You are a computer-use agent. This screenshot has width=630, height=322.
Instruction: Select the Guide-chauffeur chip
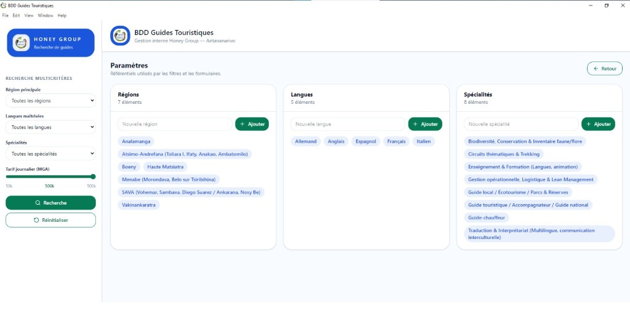point(487,218)
